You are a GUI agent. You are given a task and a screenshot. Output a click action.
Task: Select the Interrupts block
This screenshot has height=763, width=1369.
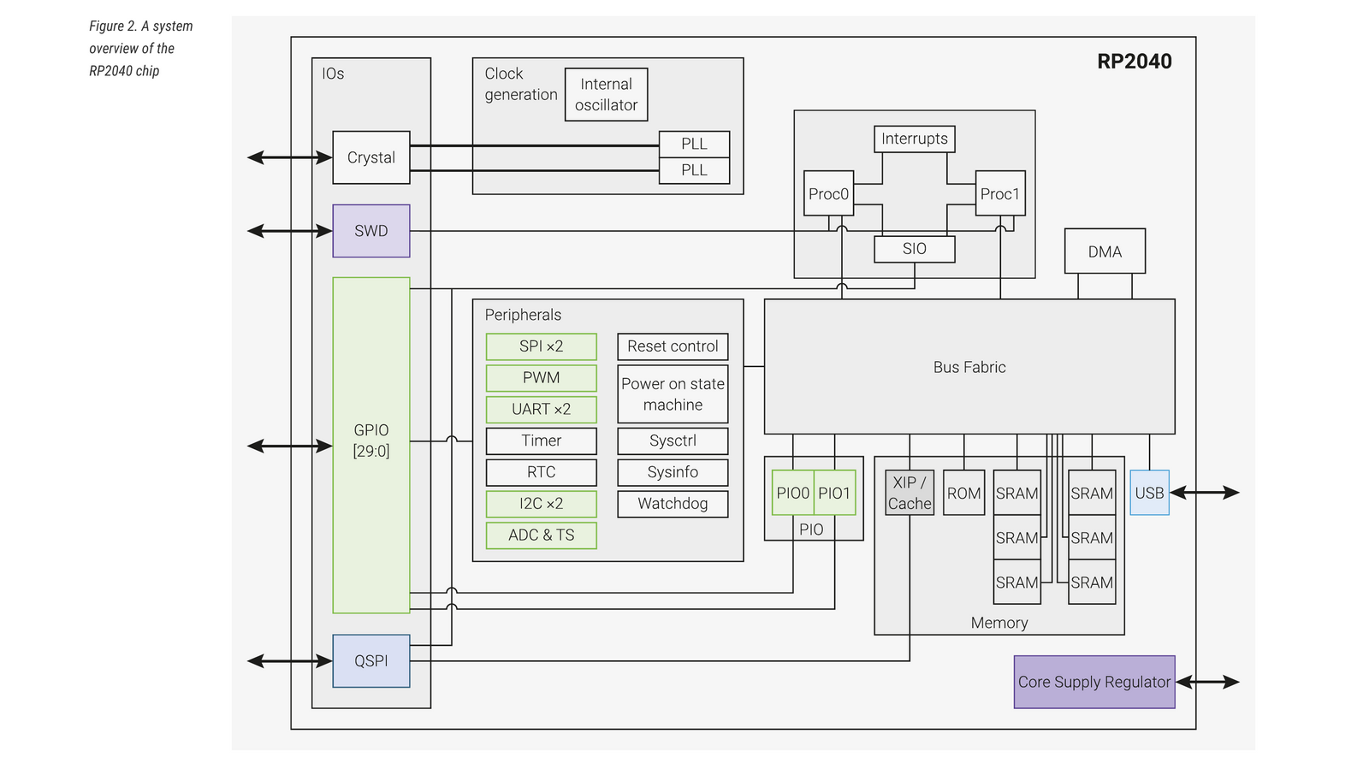point(914,139)
